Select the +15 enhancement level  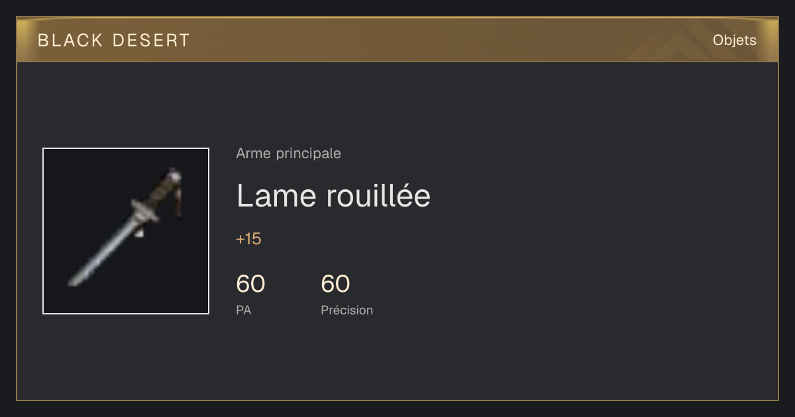click(x=248, y=239)
